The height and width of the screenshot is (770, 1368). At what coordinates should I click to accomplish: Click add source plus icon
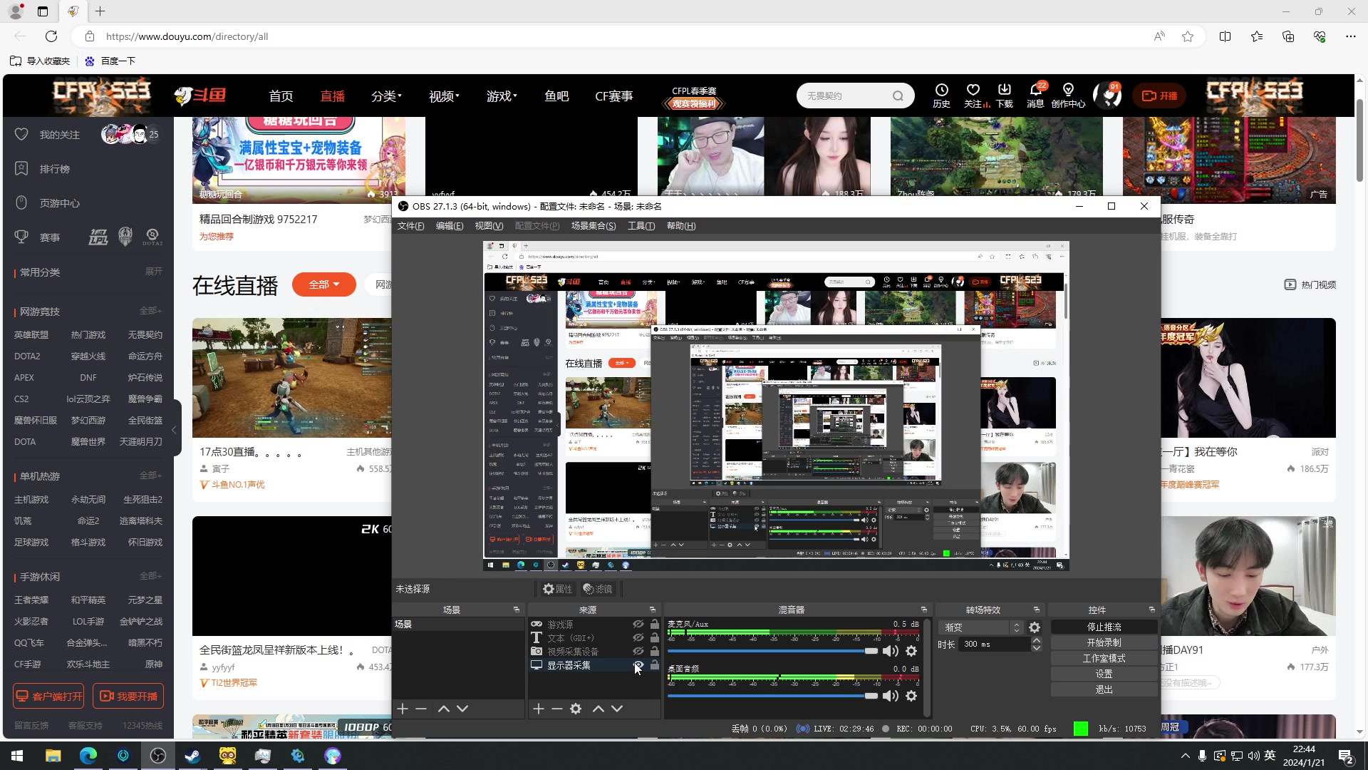click(539, 709)
